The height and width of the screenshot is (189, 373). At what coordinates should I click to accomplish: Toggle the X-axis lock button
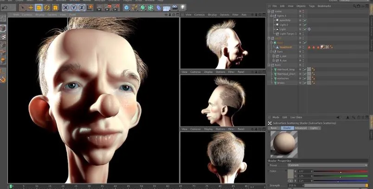[66, 7]
